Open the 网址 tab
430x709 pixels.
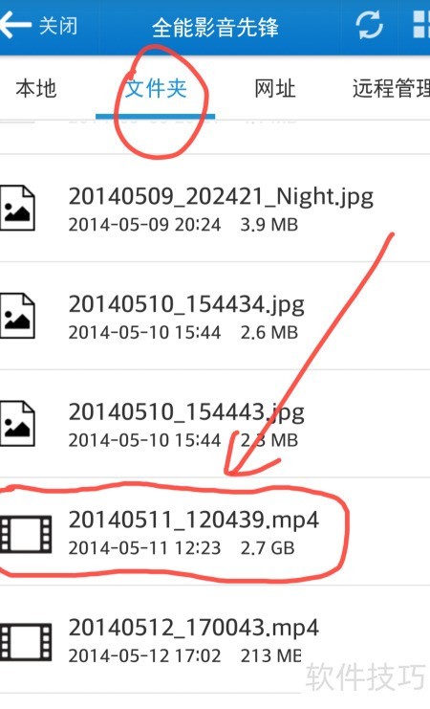[x=274, y=88]
